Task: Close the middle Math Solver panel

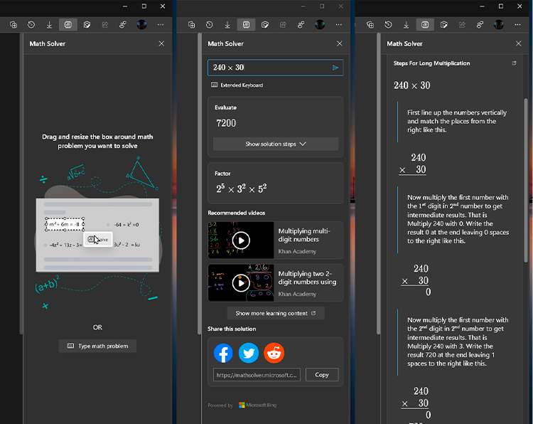Action: [339, 43]
